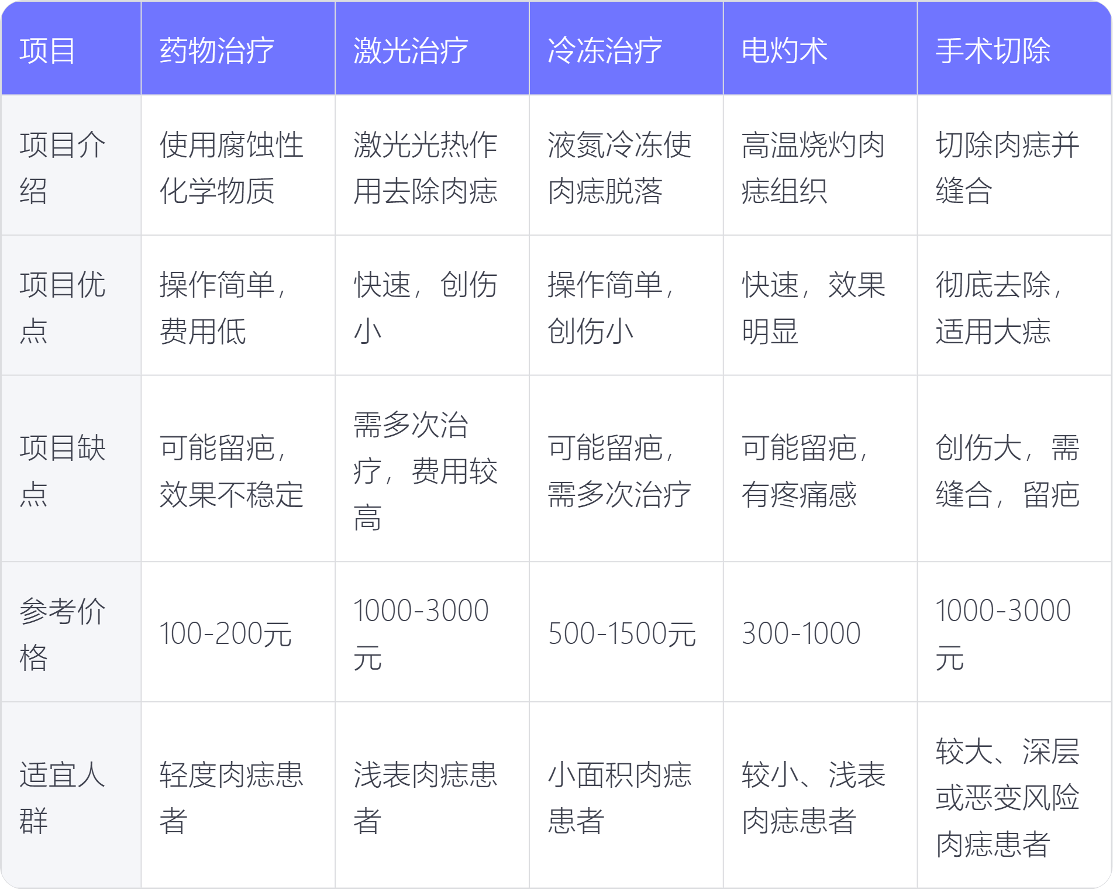Image resolution: width=1113 pixels, height=889 pixels.
Task: Click the 100-200元 price cell
Action: [x=226, y=634]
